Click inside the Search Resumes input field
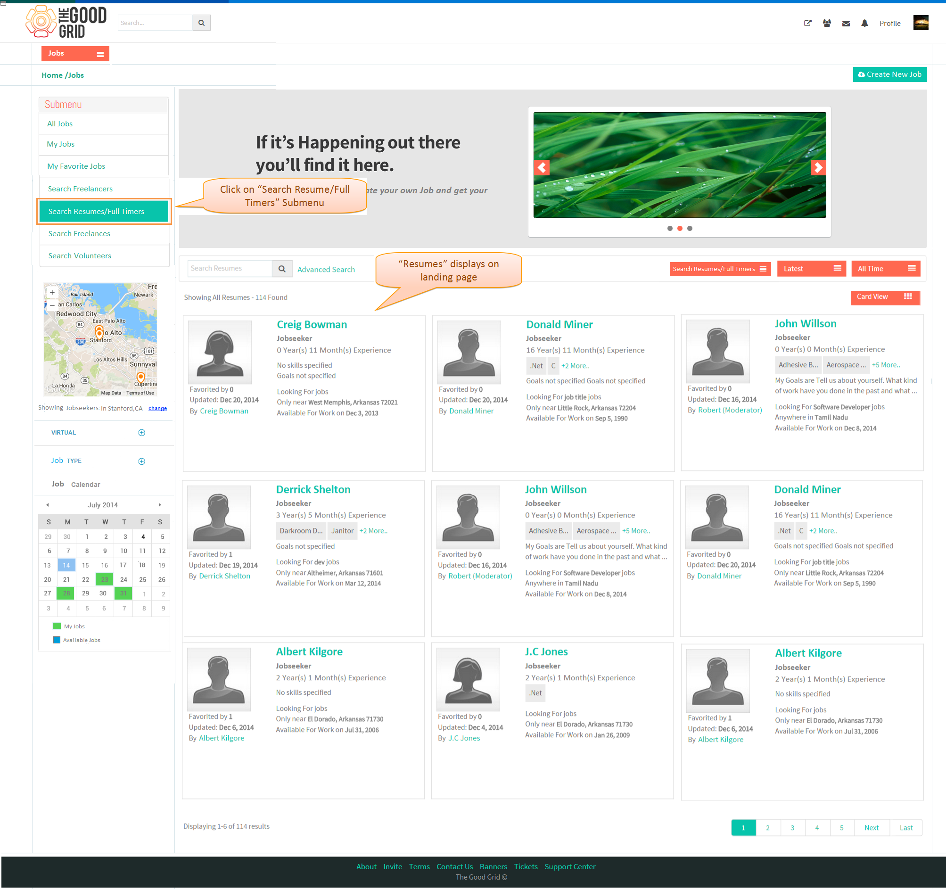 click(x=230, y=269)
